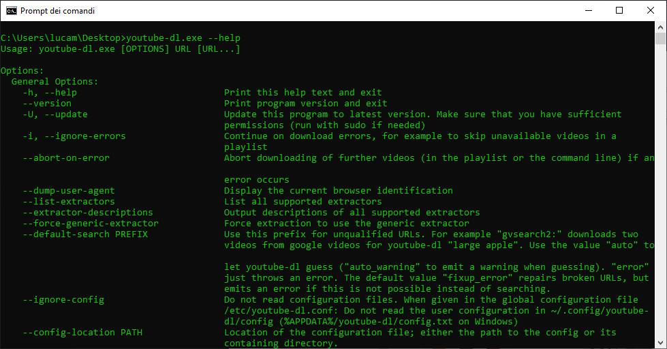Screen dimensions: 667x349
Task: Click the '--abort-on-error' option
Action: tap(66, 158)
